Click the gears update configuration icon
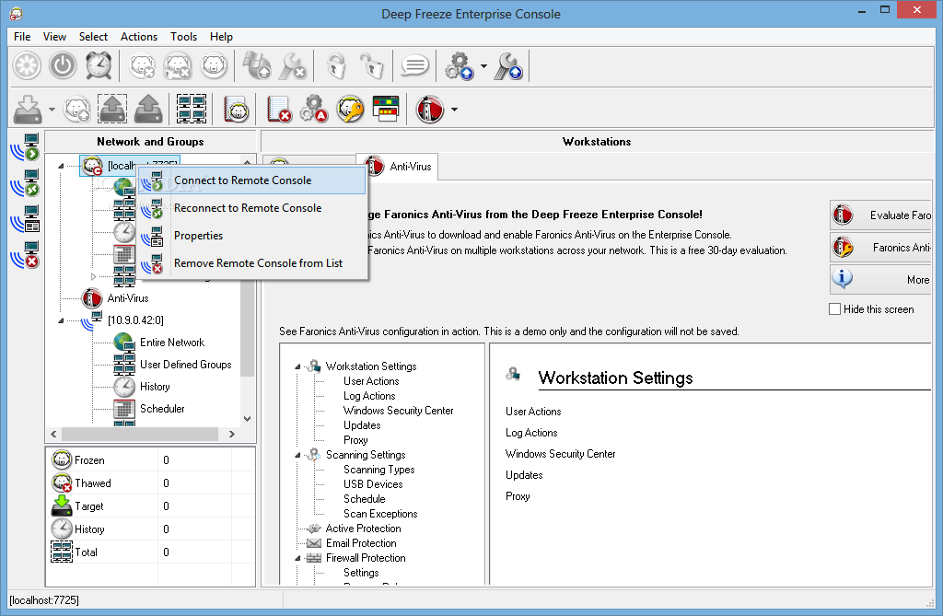The height and width of the screenshot is (616, 943). click(460, 65)
